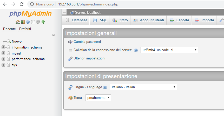Open the Ulteriori impostazioni link
Image resolution: width=224 pixels, height=116 pixels.
[x=89, y=58]
